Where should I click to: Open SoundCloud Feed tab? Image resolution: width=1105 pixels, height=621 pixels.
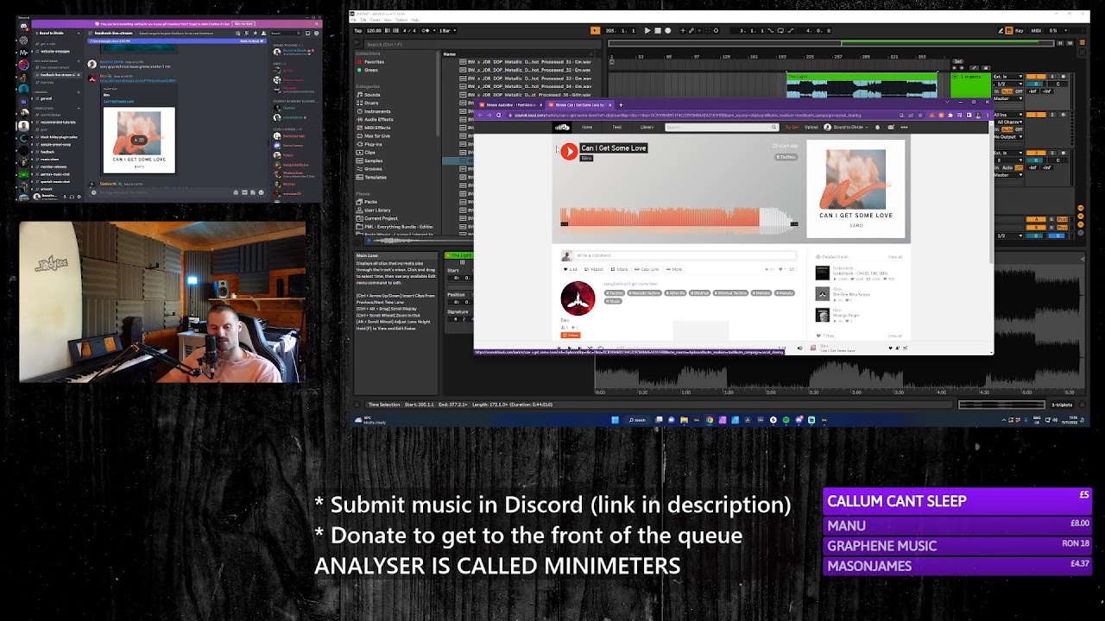pos(616,127)
